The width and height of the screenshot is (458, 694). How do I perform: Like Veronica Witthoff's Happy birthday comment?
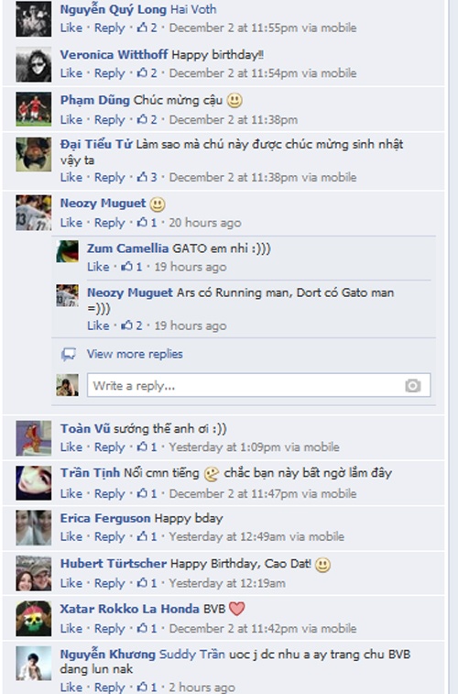pyautogui.click(x=71, y=73)
